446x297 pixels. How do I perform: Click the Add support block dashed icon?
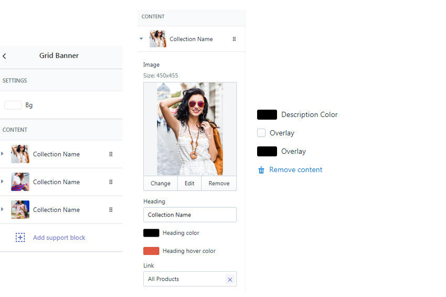pos(20,237)
